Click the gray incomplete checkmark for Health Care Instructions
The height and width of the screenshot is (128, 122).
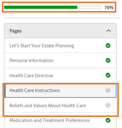tap(108, 90)
